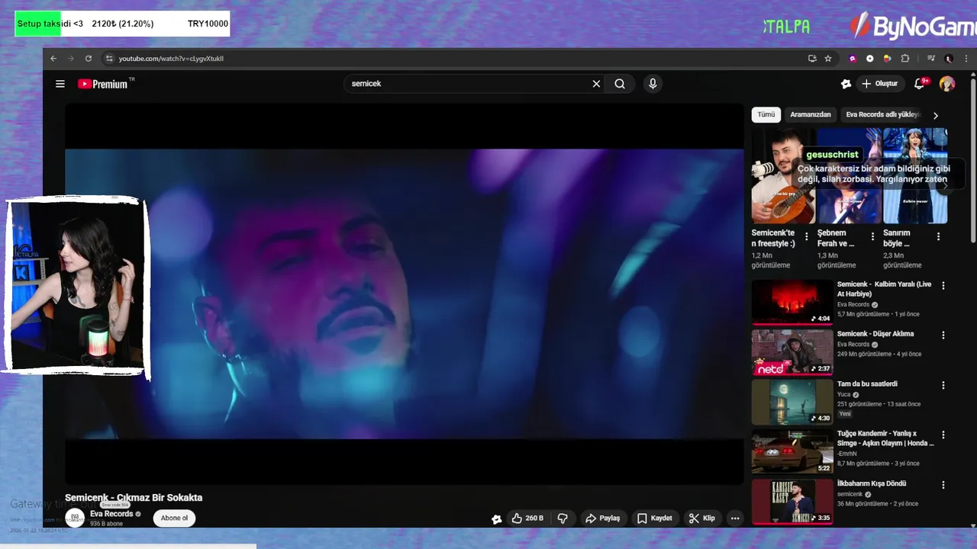977x549 pixels.
Task: Click the Oluştur create button
Action: click(880, 84)
